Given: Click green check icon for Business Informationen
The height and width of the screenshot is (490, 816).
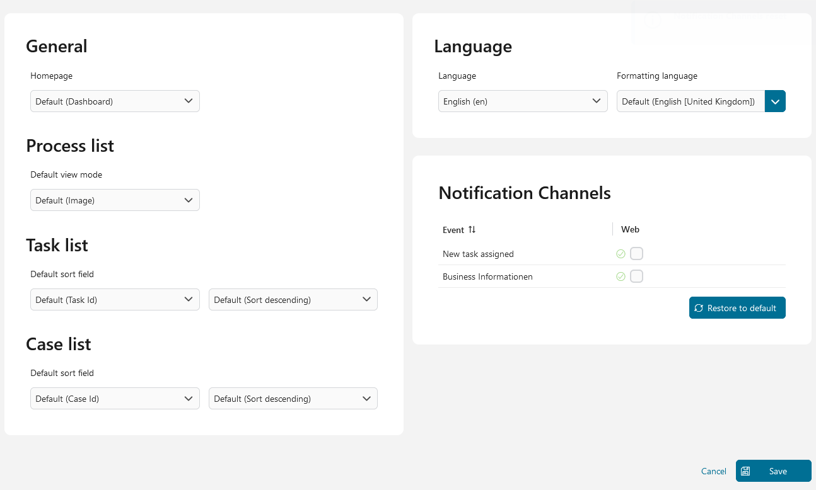Looking at the screenshot, I should [621, 276].
